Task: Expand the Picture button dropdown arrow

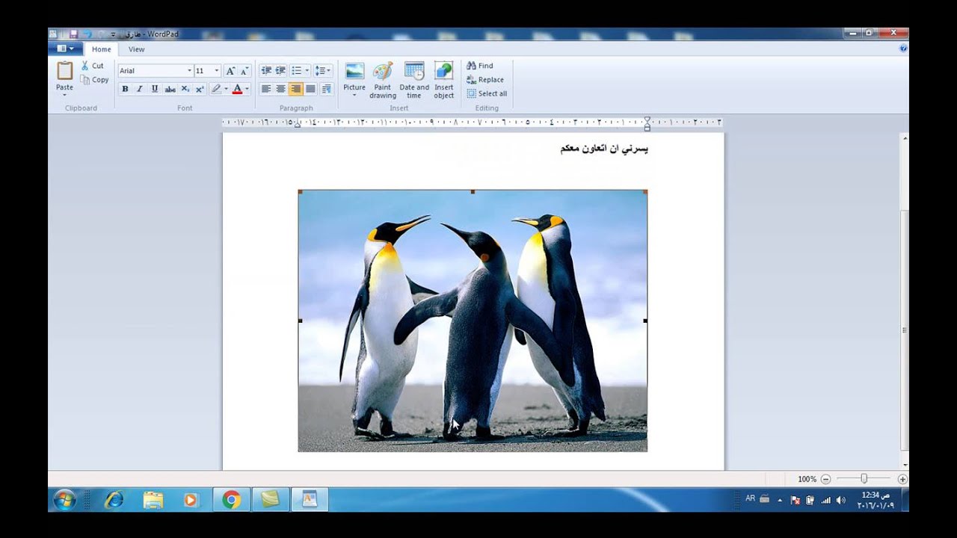Action: pos(354,95)
